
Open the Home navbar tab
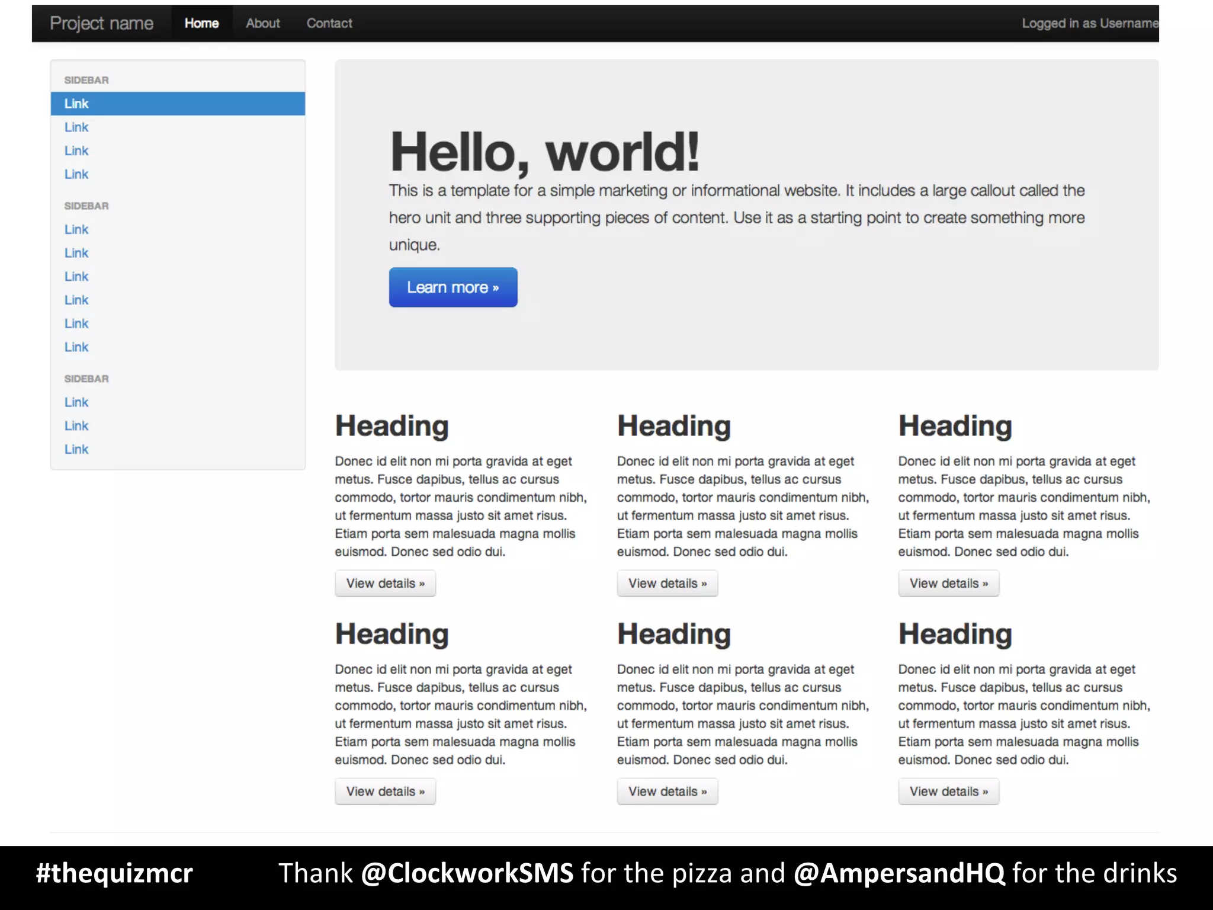click(201, 23)
